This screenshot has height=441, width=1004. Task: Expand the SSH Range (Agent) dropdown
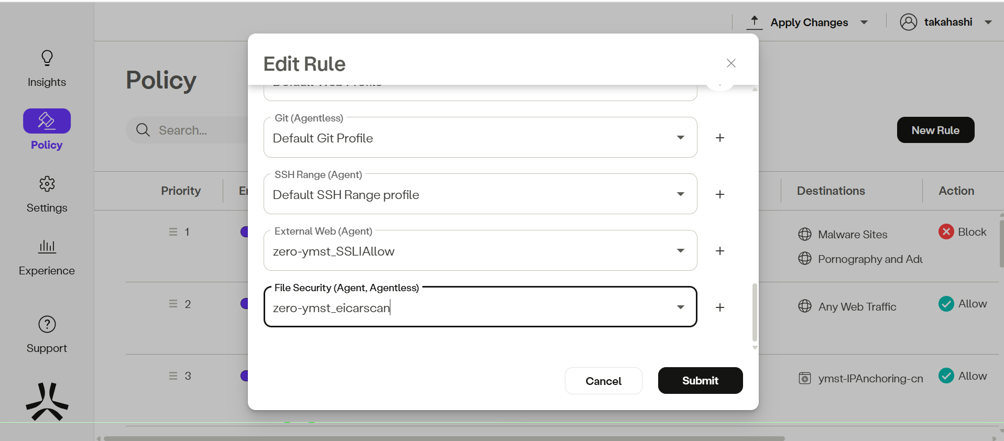[x=680, y=194]
